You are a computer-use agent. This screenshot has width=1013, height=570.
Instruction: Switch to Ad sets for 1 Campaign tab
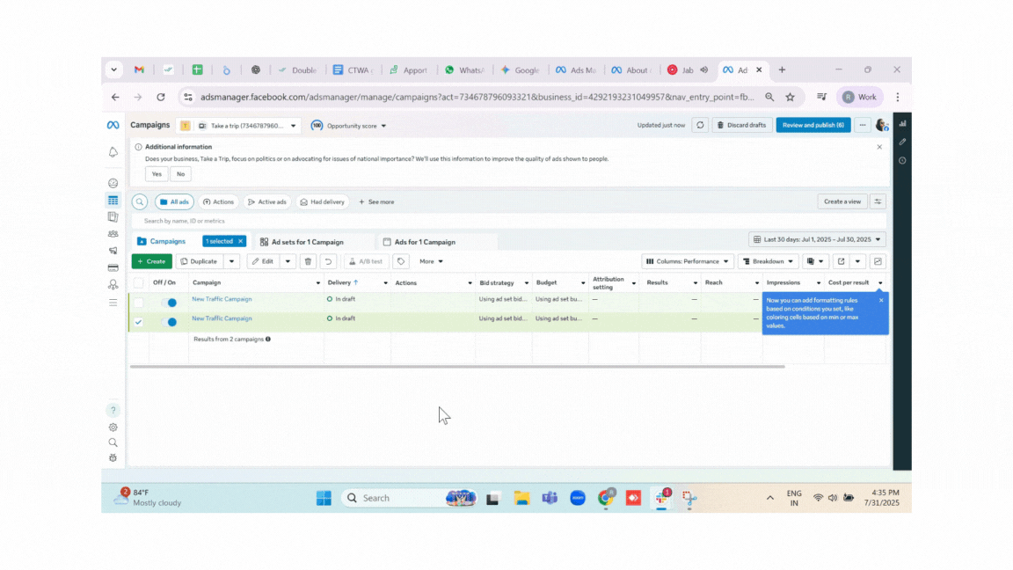pyautogui.click(x=307, y=242)
